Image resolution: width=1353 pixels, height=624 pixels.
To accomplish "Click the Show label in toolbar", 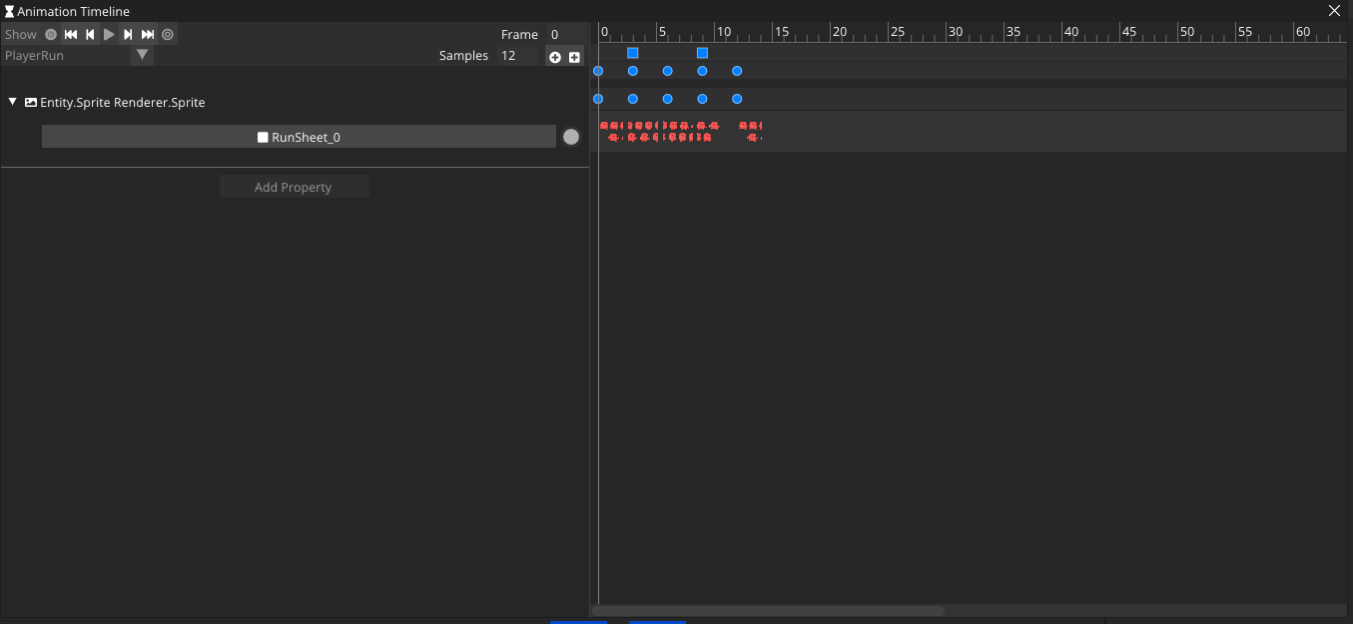I will pyautogui.click(x=21, y=35).
